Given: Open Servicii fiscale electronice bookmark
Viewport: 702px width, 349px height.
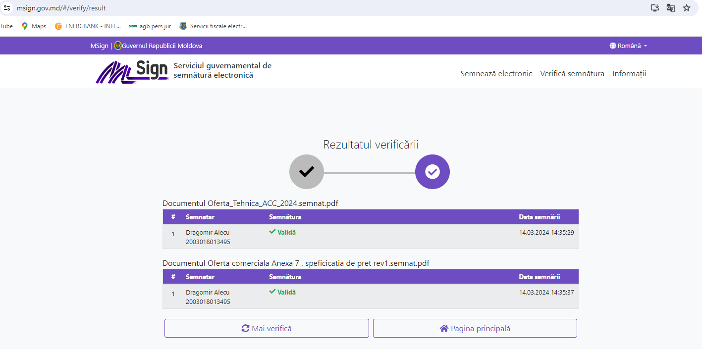Looking at the screenshot, I should pyautogui.click(x=213, y=26).
